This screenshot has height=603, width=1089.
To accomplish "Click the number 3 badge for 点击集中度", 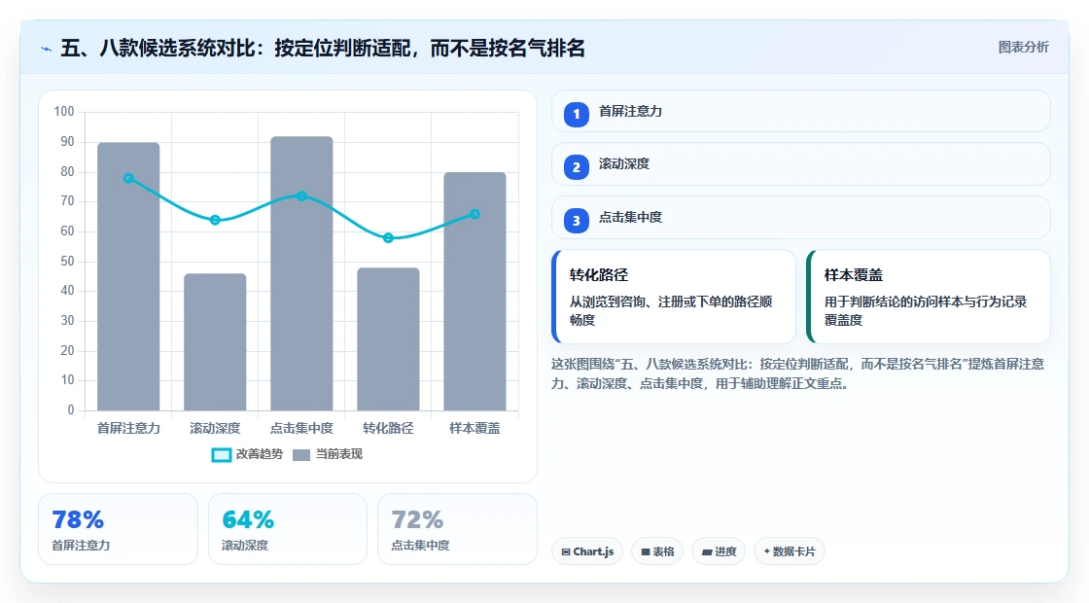I will click(x=576, y=221).
